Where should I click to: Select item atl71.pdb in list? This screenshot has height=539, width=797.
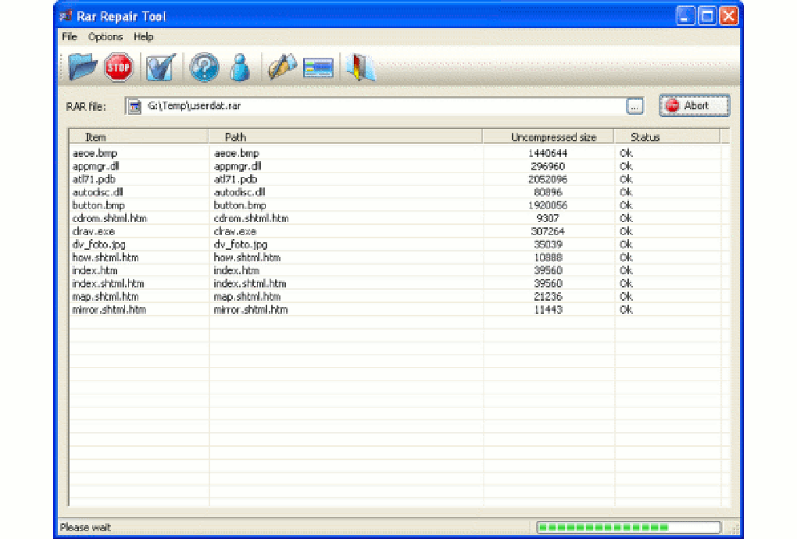[x=94, y=180]
